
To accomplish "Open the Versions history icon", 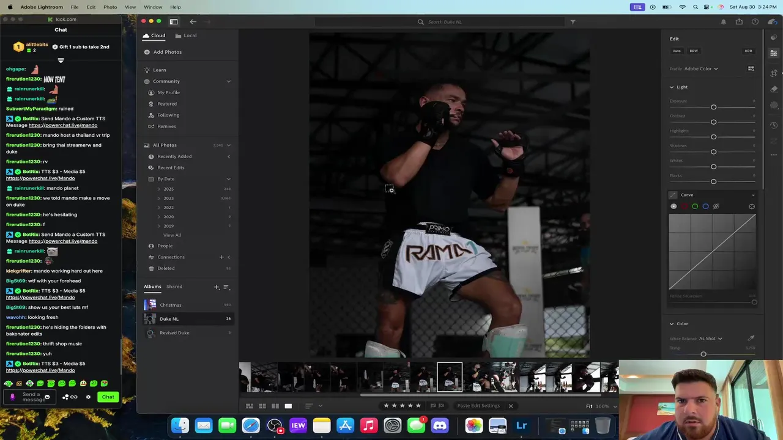I will pos(774,125).
